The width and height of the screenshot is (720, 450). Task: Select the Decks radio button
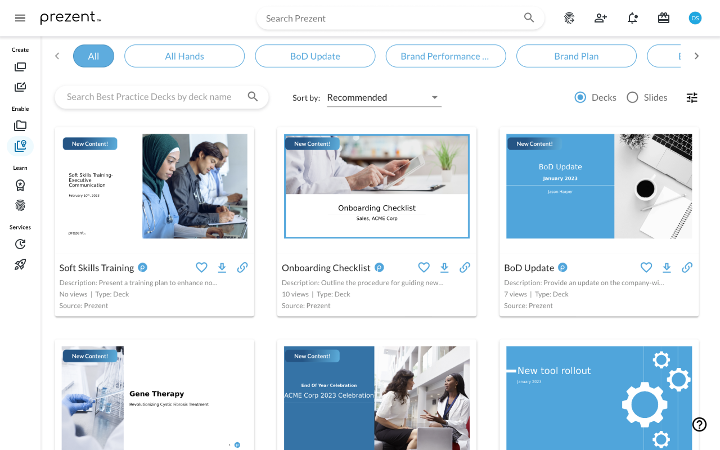pos(580,97)
